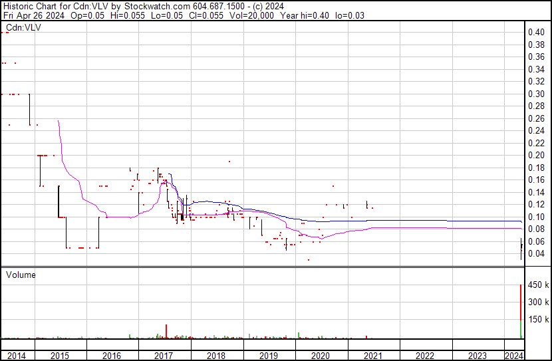Click the Fri Apr 26 2024 date text
The image size is (552, 361).
pyautogui.click(x=34, y=15)
